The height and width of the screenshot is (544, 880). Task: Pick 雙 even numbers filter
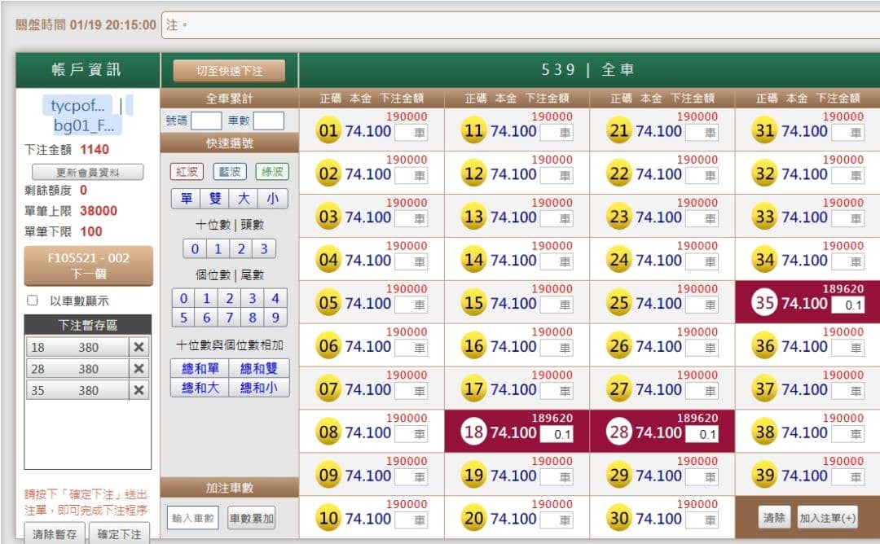click(x=215, y=199)
